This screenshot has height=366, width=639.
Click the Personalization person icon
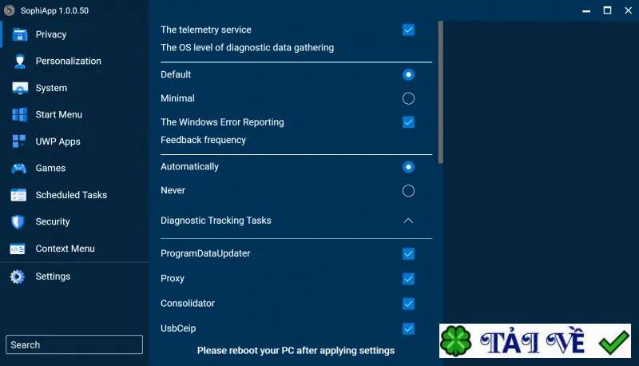point(19,62)
